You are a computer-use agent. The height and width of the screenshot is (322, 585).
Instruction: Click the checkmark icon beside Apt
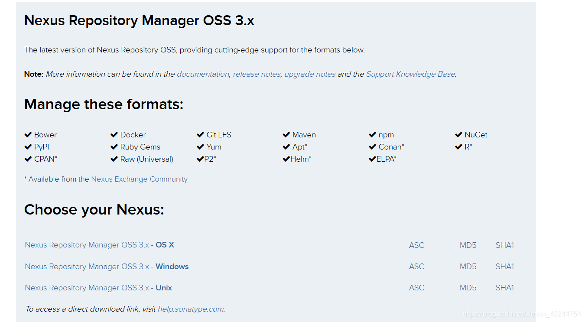pyautogui.click(x=286, y=147)
